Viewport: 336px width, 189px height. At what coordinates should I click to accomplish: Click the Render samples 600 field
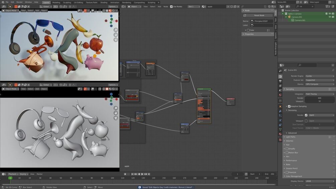click(x=320, y=98)
